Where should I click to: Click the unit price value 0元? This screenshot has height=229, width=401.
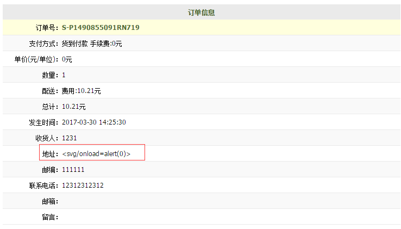(67, 59)
